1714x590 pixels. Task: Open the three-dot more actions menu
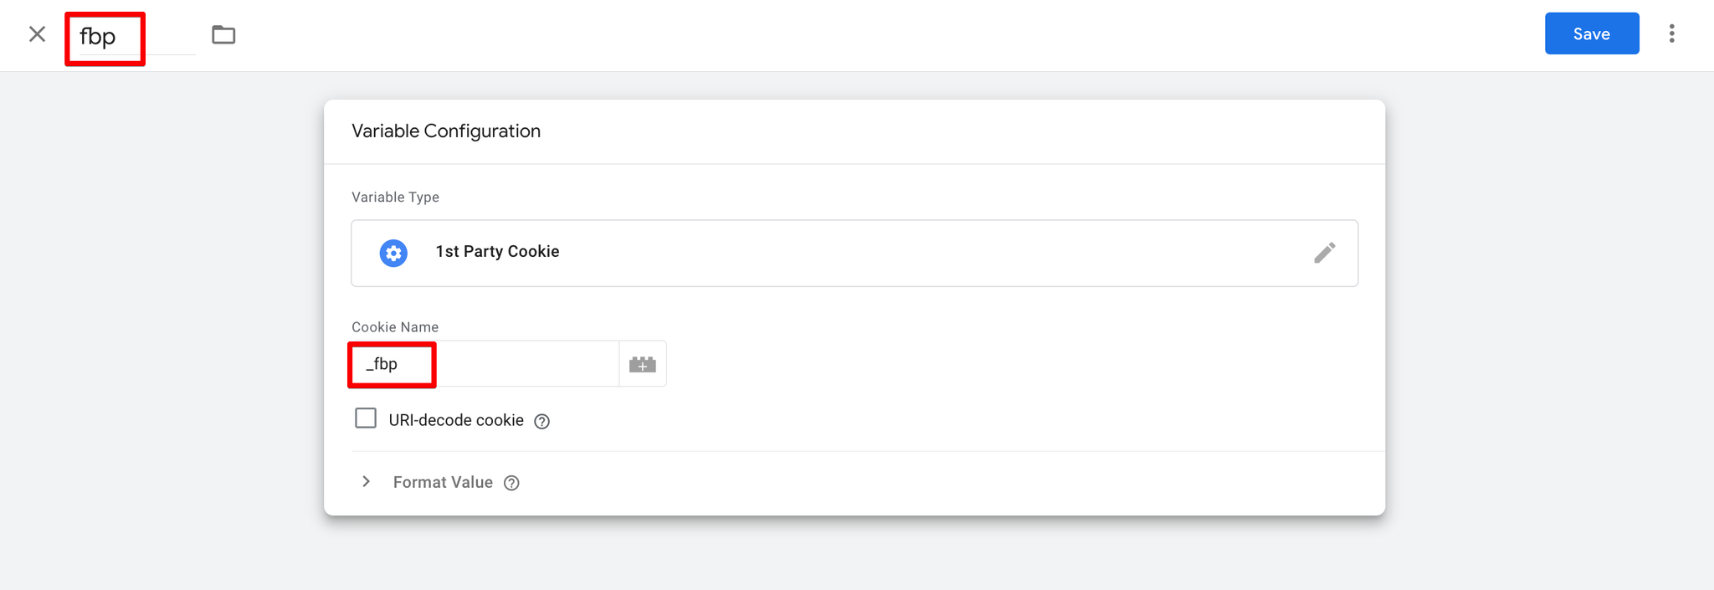1671,33
